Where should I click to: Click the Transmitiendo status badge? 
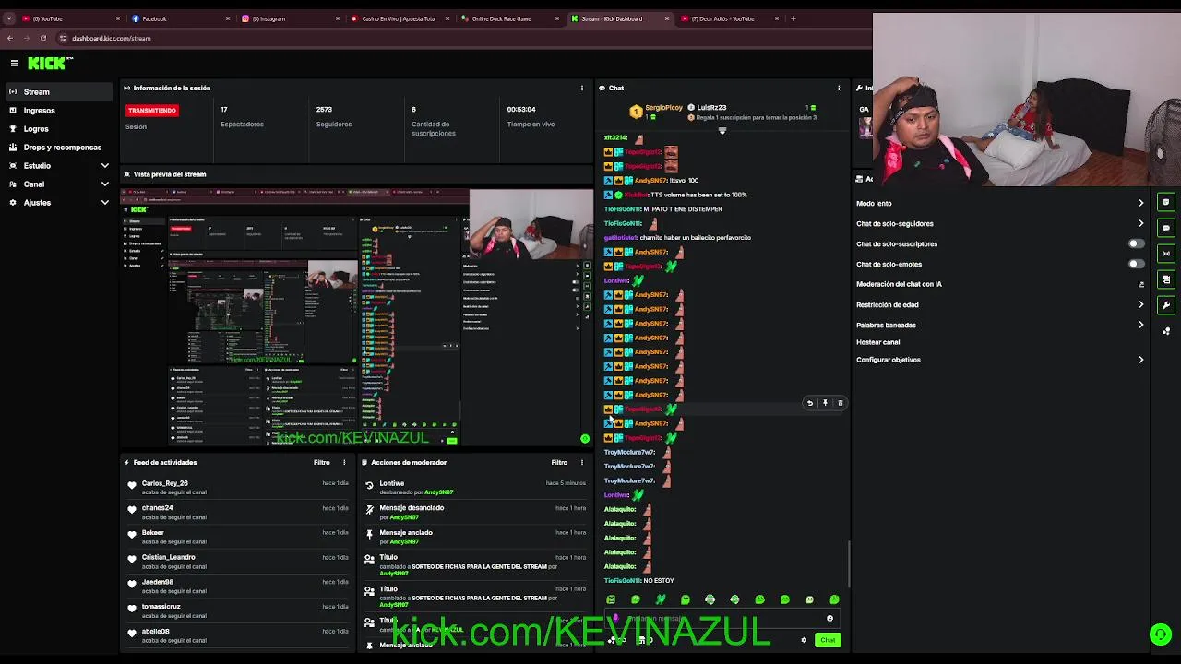point(152,110)
